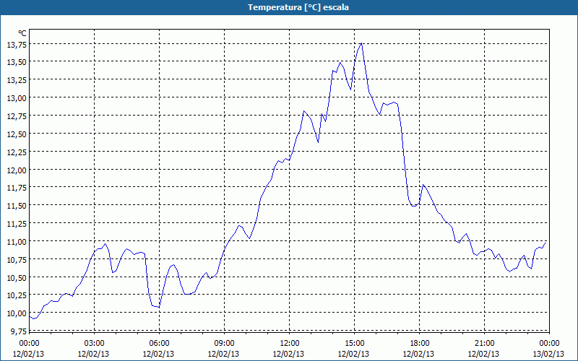Click the 13/02/13 date label

click(549, 355)
